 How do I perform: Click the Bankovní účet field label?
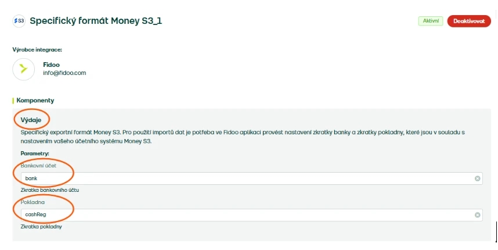coord(38,166)
